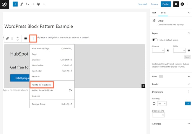Click the Publish button
Screen dimensions: 192x134
[x=166, y=4]
